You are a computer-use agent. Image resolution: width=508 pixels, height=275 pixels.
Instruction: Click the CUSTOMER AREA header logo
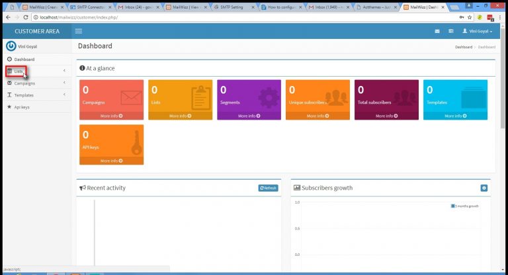37,31
